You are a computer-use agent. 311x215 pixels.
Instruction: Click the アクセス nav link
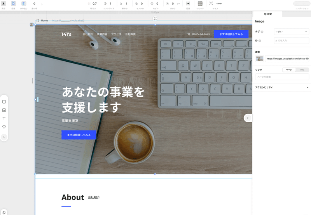click(116, 34)
